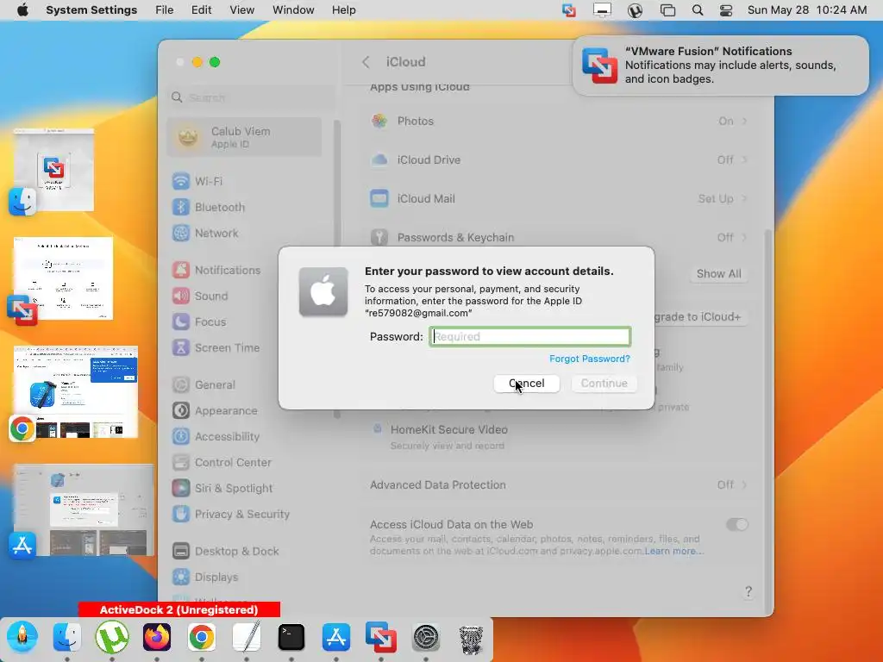Click the disabled Continue button
This screenshot has height=662, width=883.
604,384
